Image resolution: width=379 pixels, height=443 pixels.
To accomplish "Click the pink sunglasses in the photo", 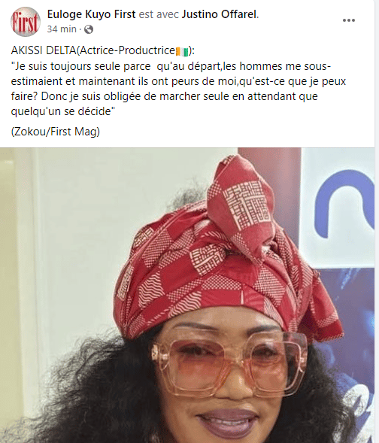I will point(229,365).
